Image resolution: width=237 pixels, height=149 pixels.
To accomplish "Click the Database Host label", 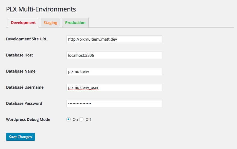I will [x=19, y=55].
